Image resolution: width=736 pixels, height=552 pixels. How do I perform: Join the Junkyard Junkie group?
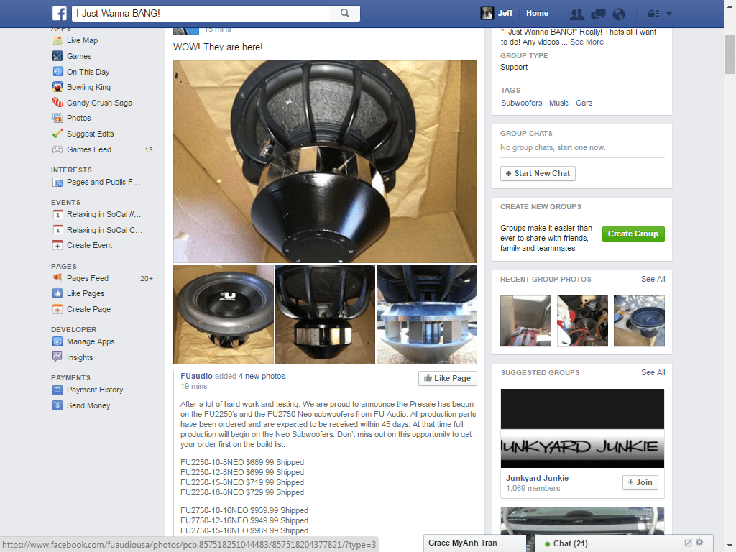point(640,482)
